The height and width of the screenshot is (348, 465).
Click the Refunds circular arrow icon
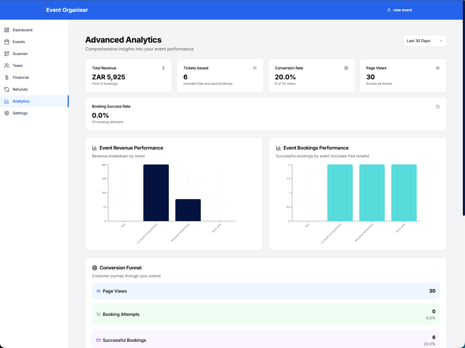[x=7, y=89]
